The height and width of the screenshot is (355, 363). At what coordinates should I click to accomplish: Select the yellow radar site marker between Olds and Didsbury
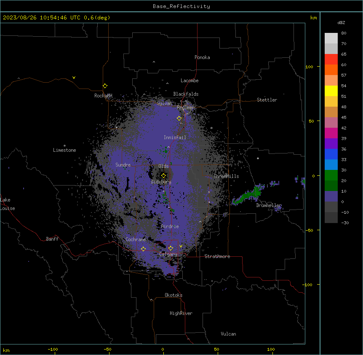tap(163, 175)
